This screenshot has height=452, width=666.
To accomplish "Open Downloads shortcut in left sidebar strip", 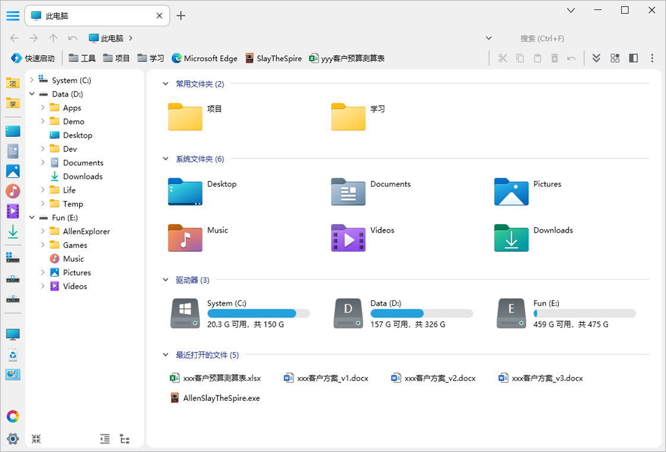I will click(12, 231).
